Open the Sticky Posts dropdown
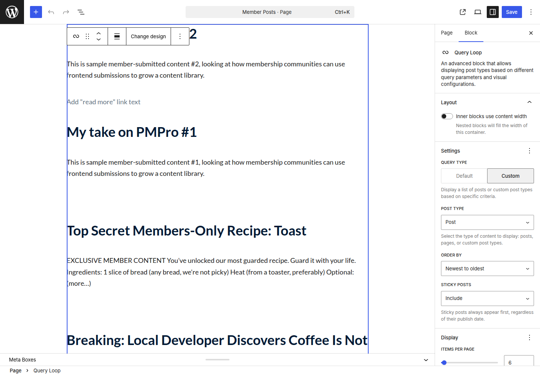This screenshot has height=375, width=540. 487,298
